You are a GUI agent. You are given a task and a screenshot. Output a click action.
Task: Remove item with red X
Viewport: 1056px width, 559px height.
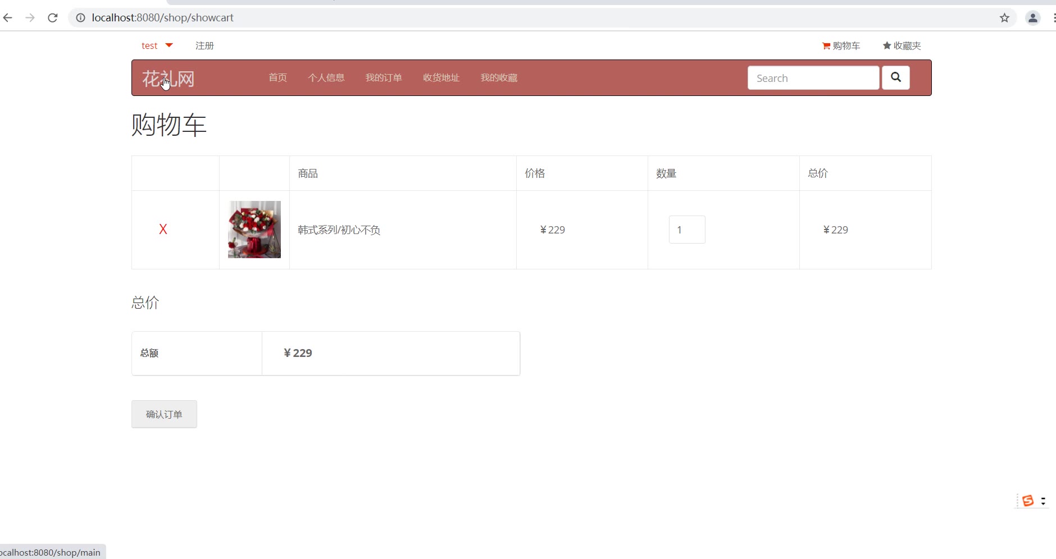(x=163, y=229)
